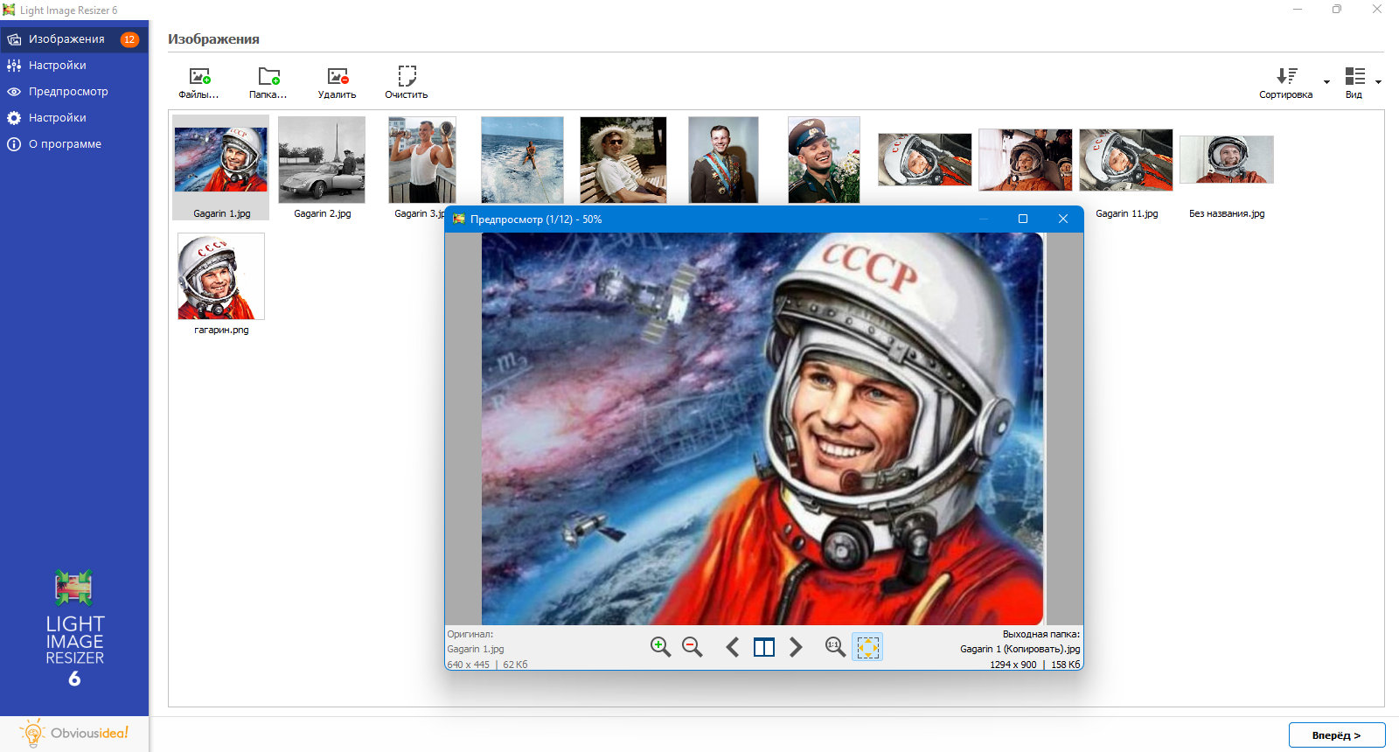Screen dimensions: 1399x752
Task: Select the laughing officer in cap thumbnail
Action: pos(824,160)
